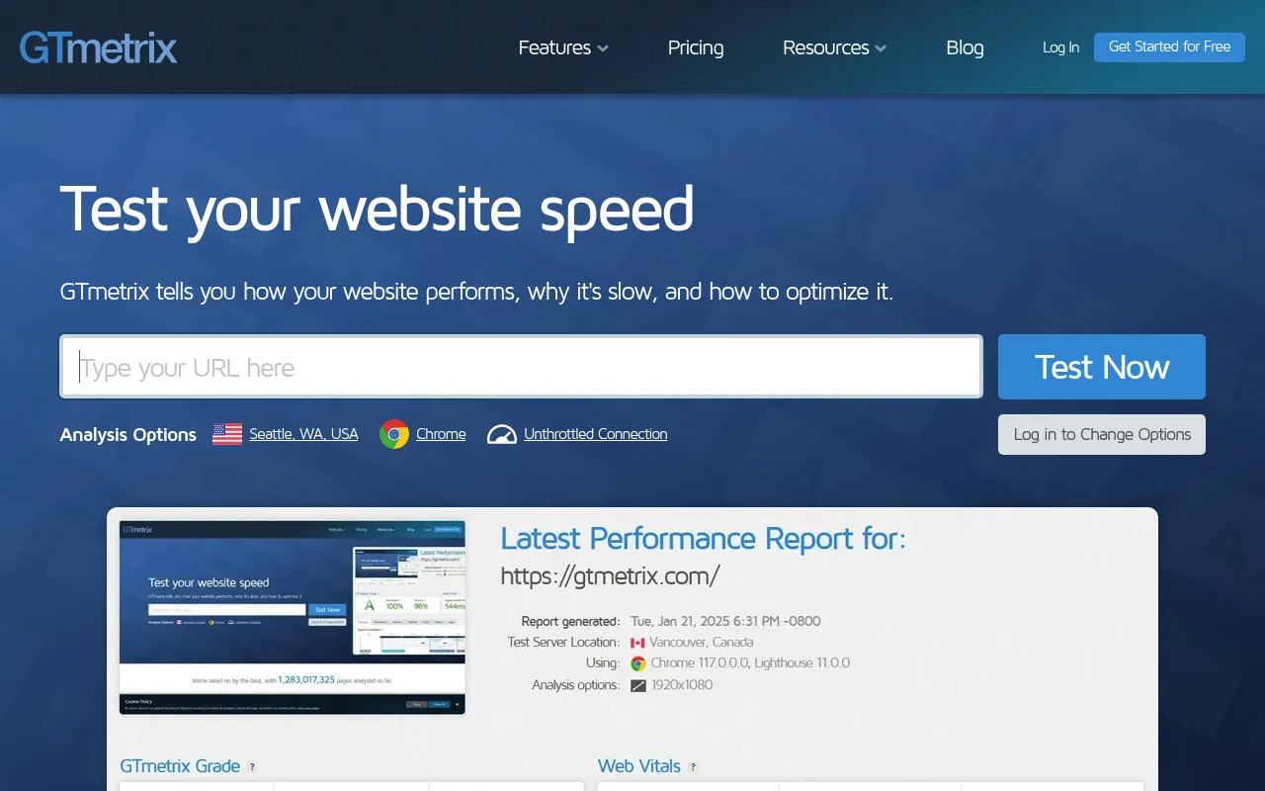Click the GTmetrix Grade help icon
1265x791 pixels.
click(x=252, y=767)
